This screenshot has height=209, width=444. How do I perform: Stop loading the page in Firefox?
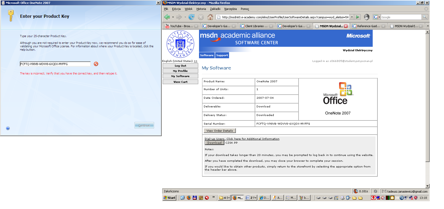(x=201, y=17)
